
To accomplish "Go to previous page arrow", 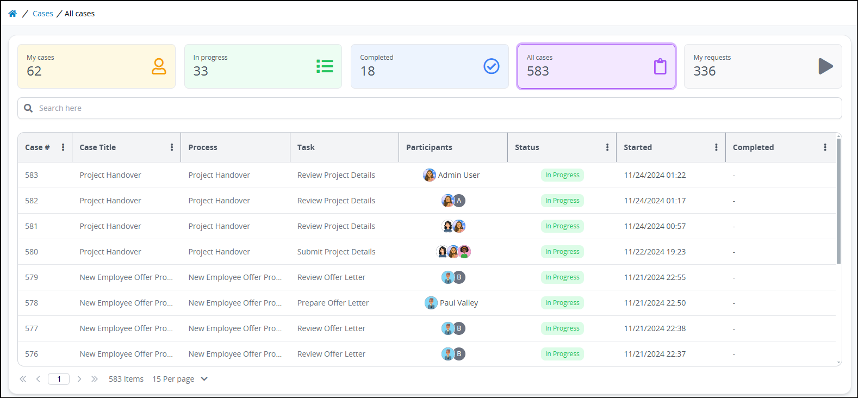I will (38, 379).
